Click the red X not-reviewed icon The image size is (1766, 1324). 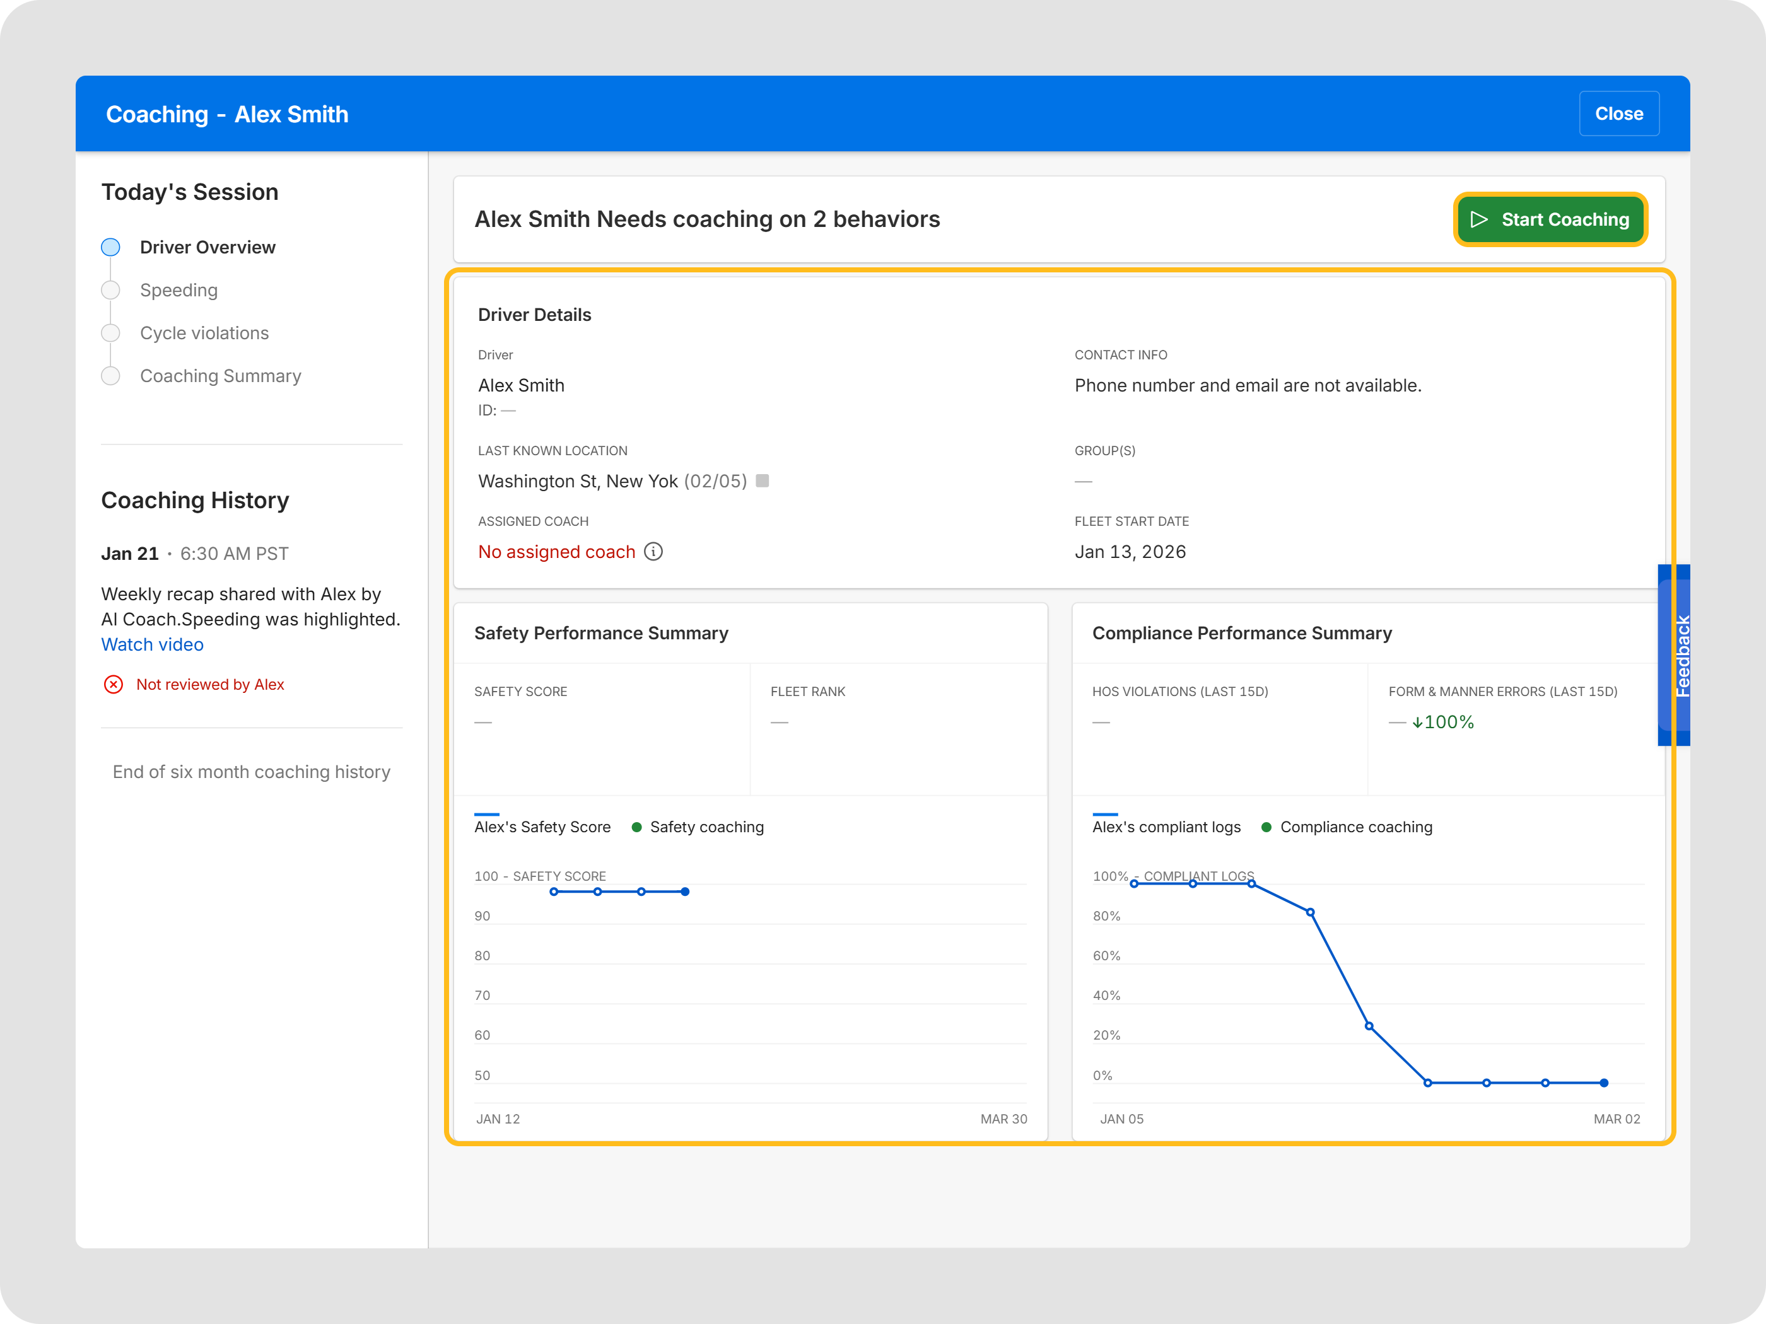(x=114, y=684)
